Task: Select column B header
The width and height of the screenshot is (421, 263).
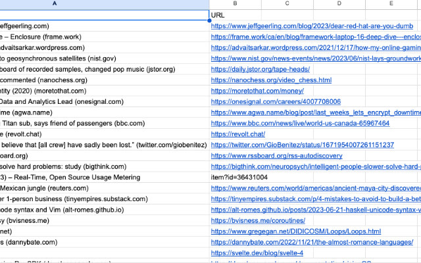Action: (x=235, y=3)
